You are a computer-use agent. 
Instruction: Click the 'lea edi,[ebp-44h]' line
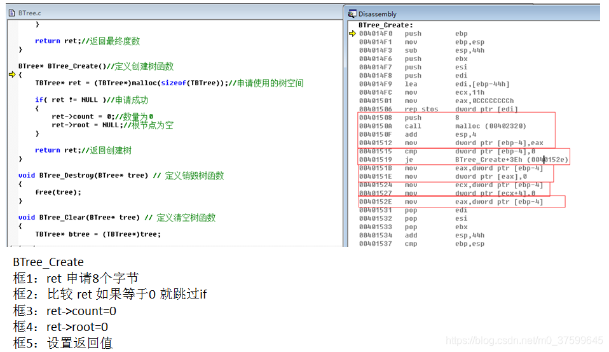pyautogui.click(x=434, y=84)
